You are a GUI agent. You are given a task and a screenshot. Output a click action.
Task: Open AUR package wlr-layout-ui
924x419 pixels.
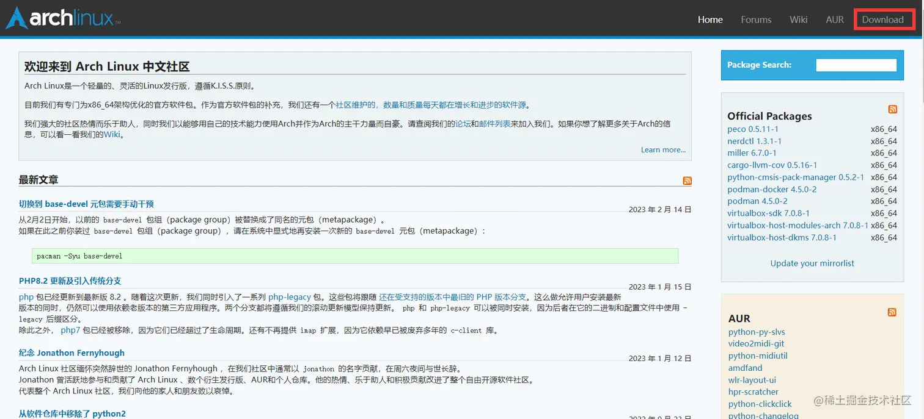(x=752, y=380)
